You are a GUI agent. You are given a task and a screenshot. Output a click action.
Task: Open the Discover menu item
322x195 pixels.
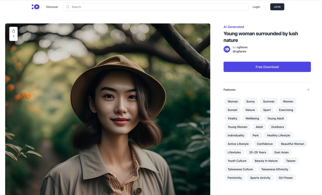52,7
